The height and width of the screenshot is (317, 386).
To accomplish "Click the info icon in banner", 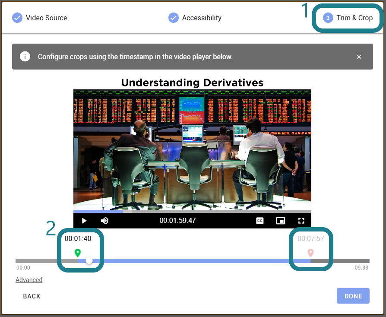I will [x=25, y=57].
